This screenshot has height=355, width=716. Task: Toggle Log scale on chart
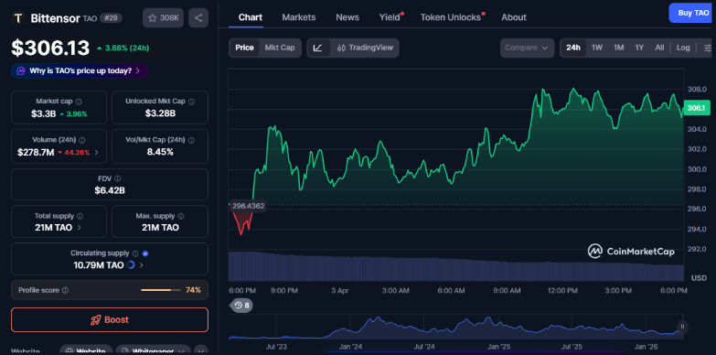coord(683,48)
